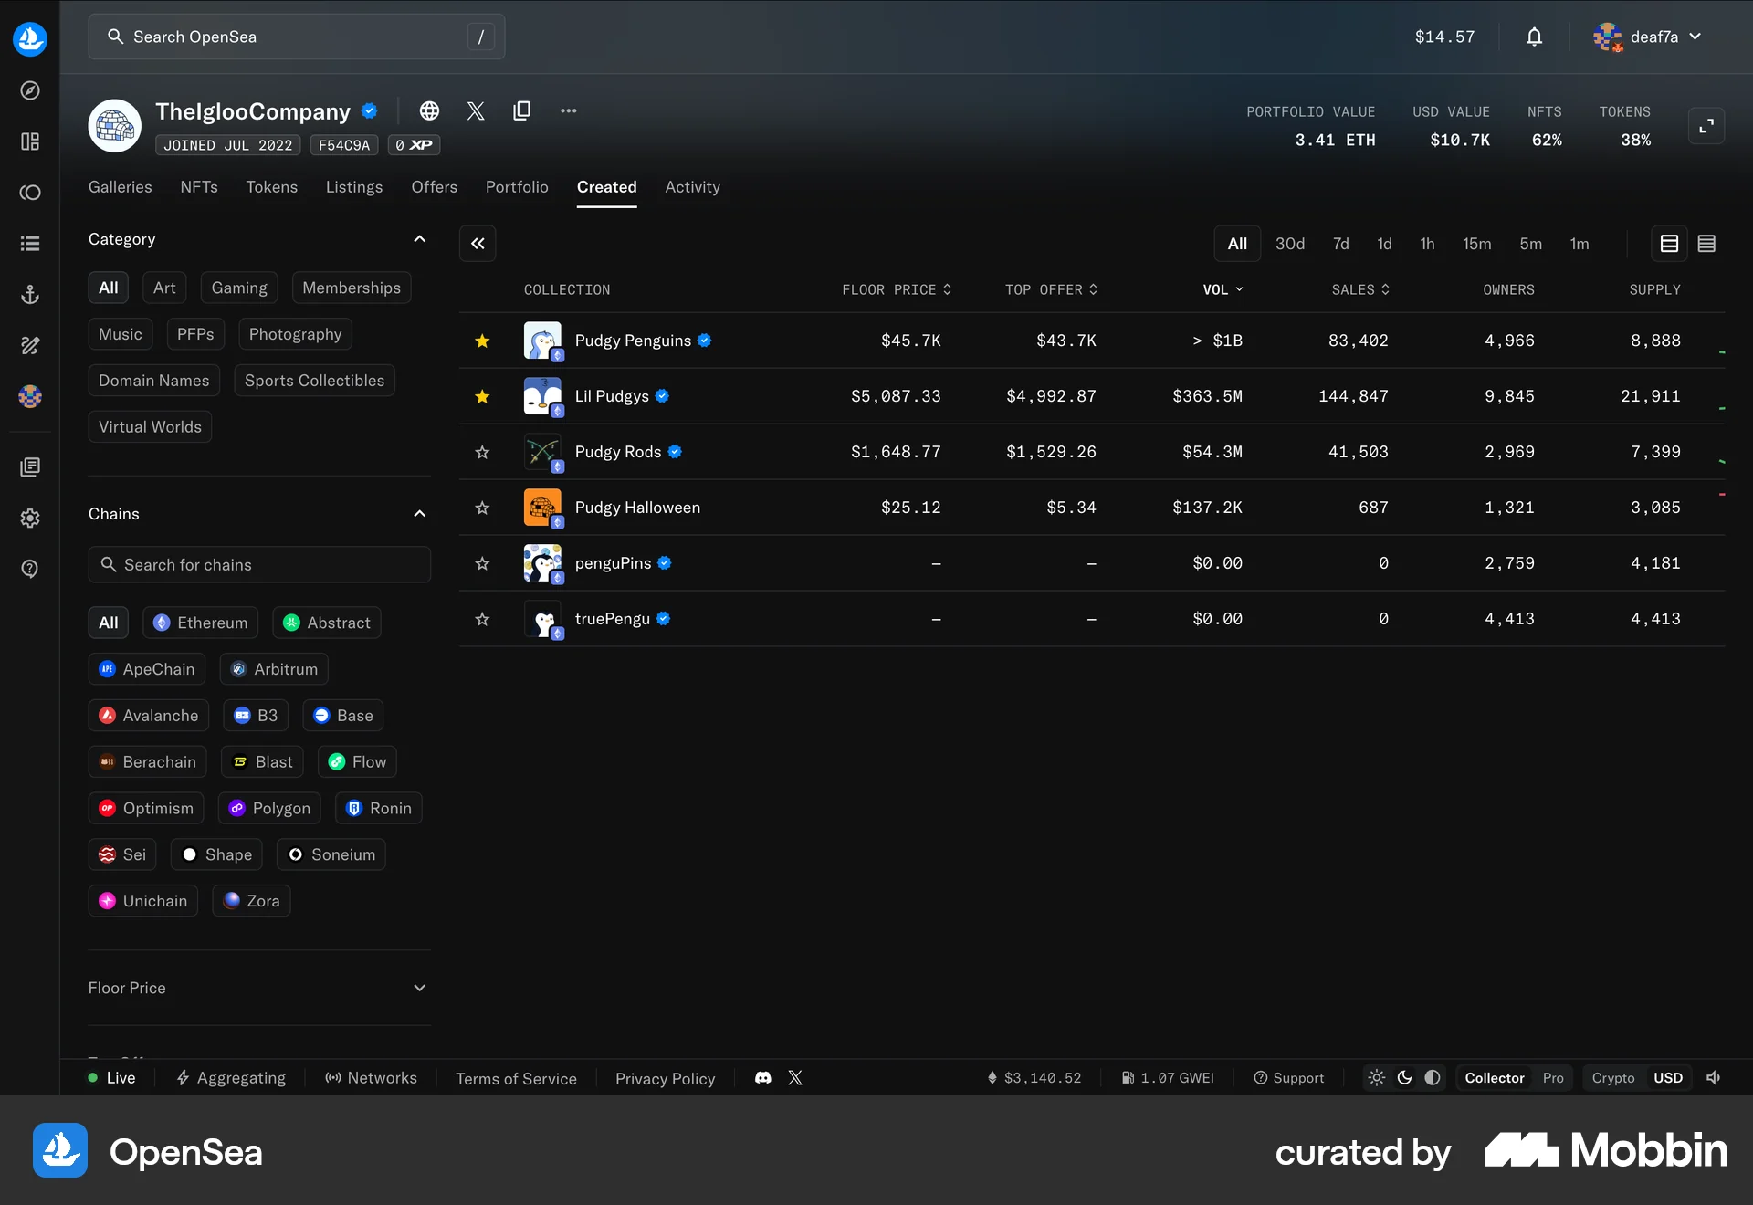Select the 30d time range filter

point(1290,244)
